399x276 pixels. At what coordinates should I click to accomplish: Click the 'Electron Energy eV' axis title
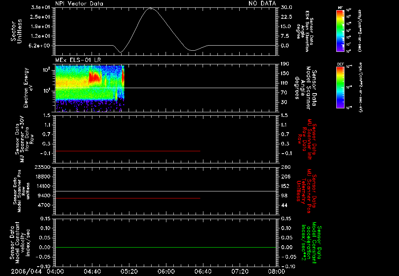(x=28, y=88)
